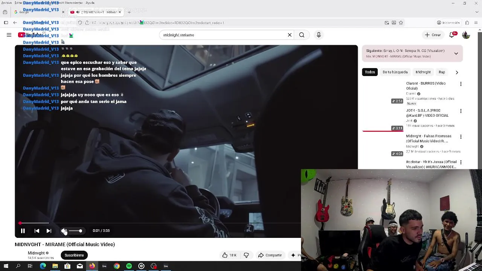Install site as app from address bar icon

(394, 23)
